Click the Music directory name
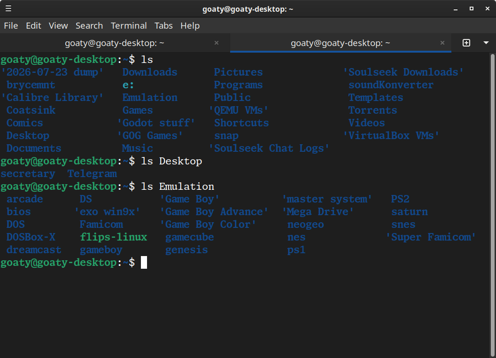The height and width of the screenshot is (358, 496). click(x=137, y=148)
